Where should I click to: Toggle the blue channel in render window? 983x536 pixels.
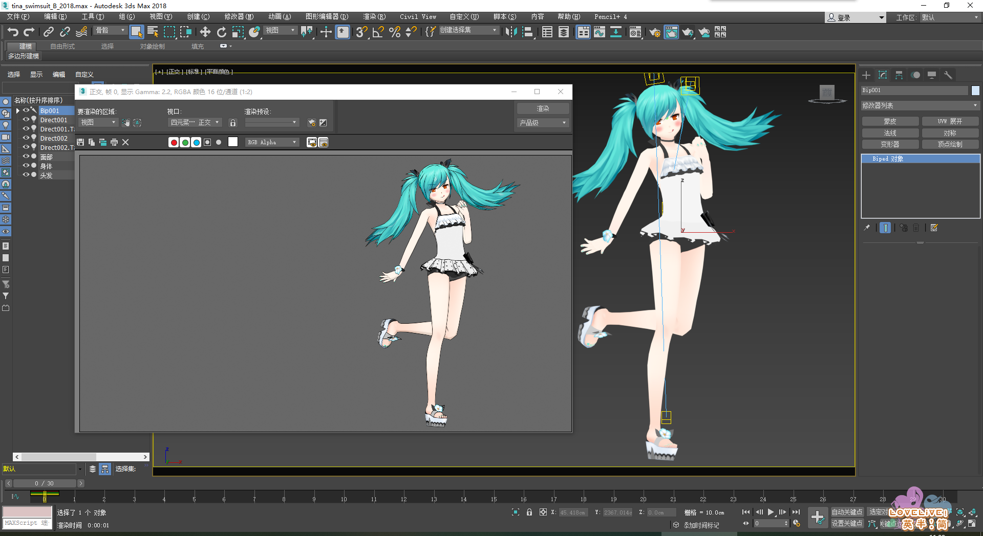coord(196,142)
